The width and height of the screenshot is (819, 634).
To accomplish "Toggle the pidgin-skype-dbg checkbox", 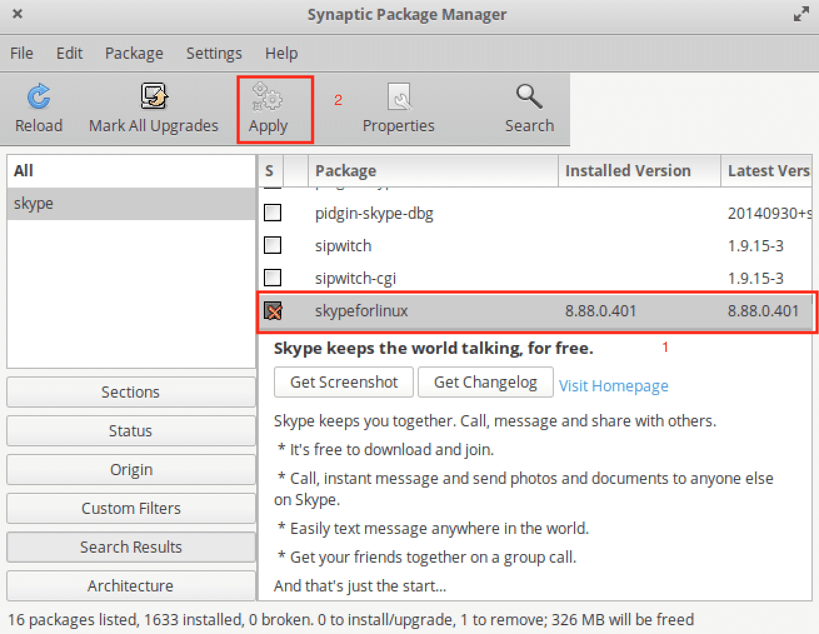I will [273, 213].
